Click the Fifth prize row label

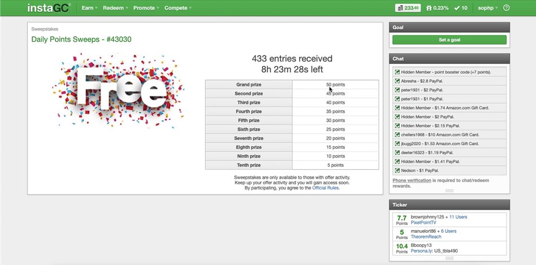(x=248, y=121)
